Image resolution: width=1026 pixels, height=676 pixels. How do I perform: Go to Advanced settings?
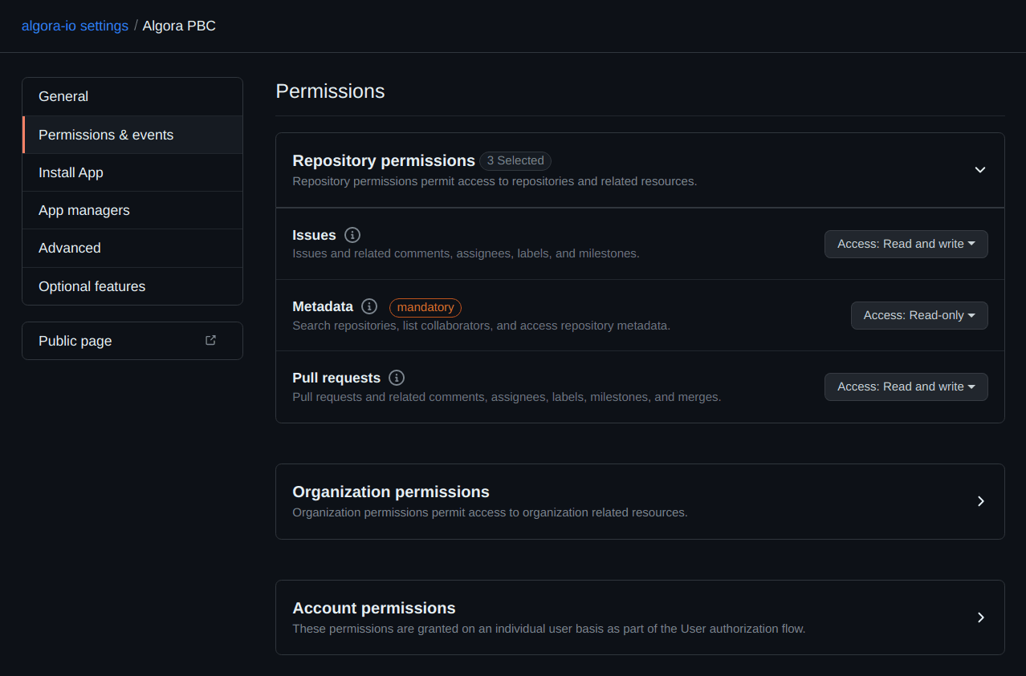click(x=69, y=248)
